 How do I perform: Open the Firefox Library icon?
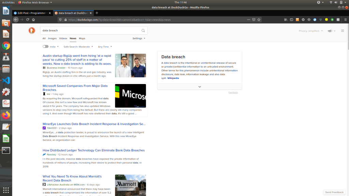point(286,20)
